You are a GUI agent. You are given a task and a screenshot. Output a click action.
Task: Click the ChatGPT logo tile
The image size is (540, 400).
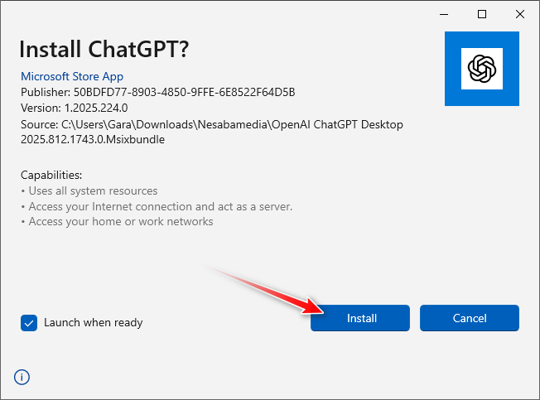tap(481, 69)
